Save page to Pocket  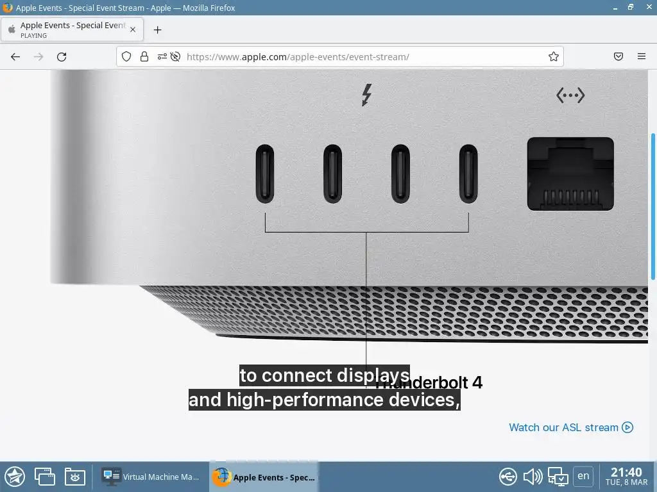pyautogui.click(x=619, y=56)
